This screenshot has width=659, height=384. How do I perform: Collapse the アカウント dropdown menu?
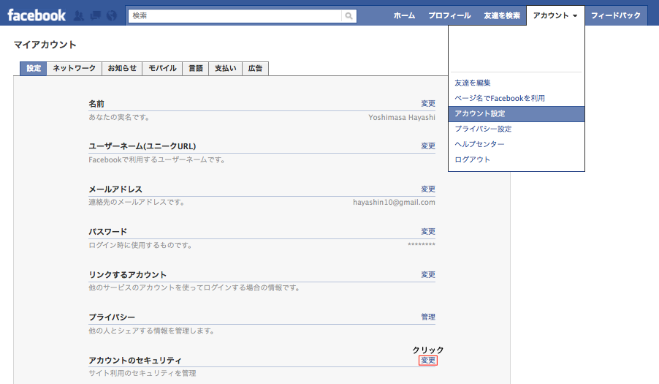(555, 15)
